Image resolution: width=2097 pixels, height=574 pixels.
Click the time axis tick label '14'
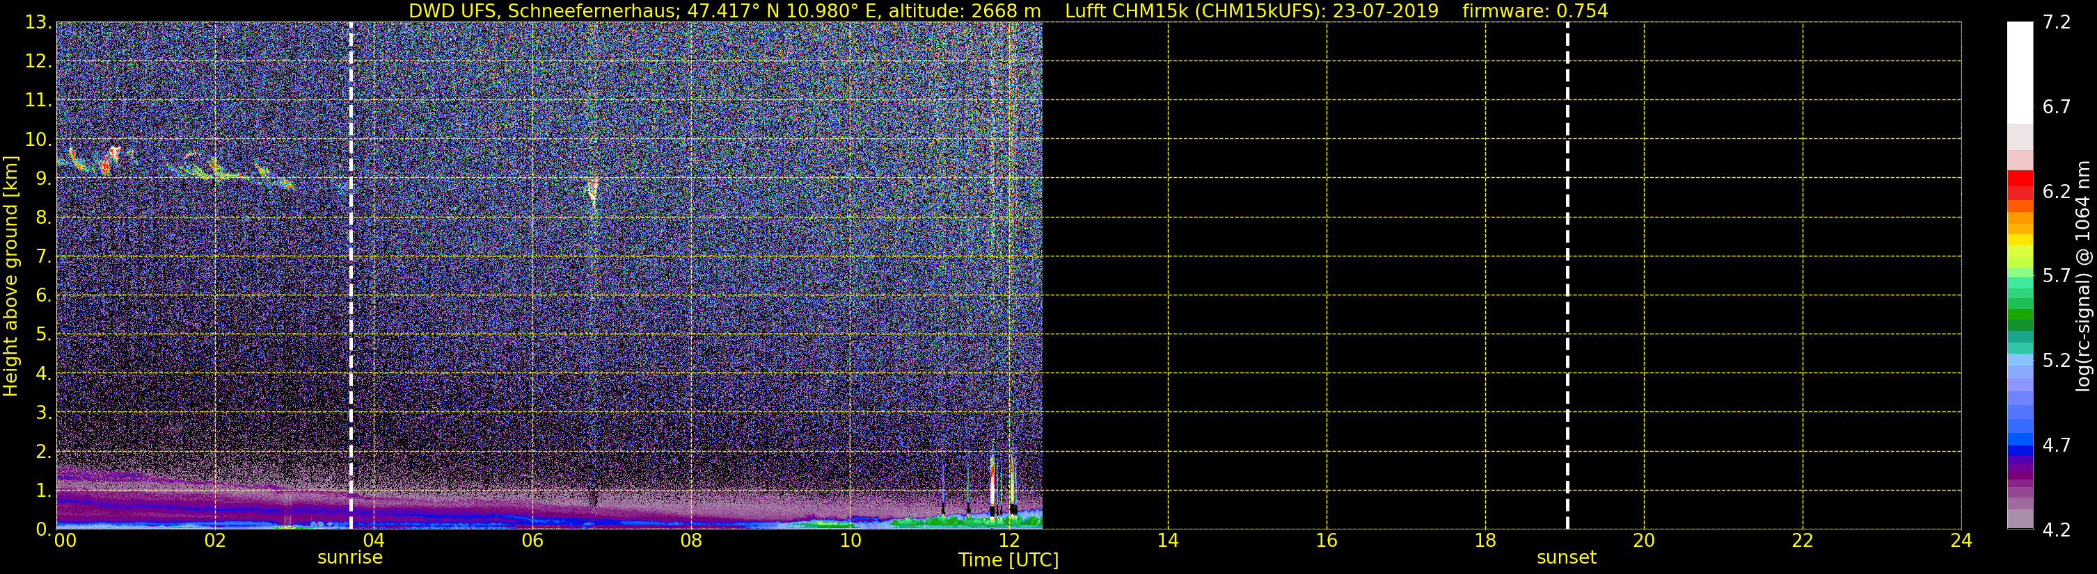(1167, 541)
